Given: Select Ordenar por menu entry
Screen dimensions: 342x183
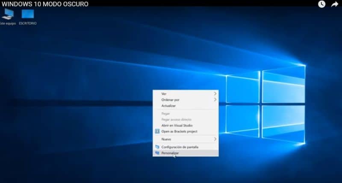Looking at the screenshot, I should pyautogui.click(x=186, y=100).
